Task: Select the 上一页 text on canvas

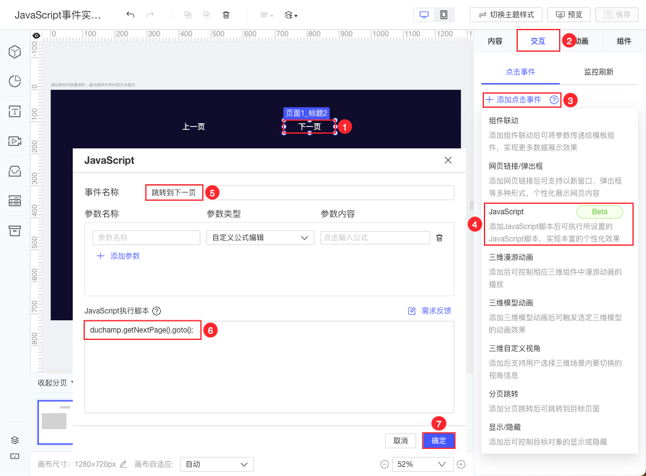Action: click(194, 127)
